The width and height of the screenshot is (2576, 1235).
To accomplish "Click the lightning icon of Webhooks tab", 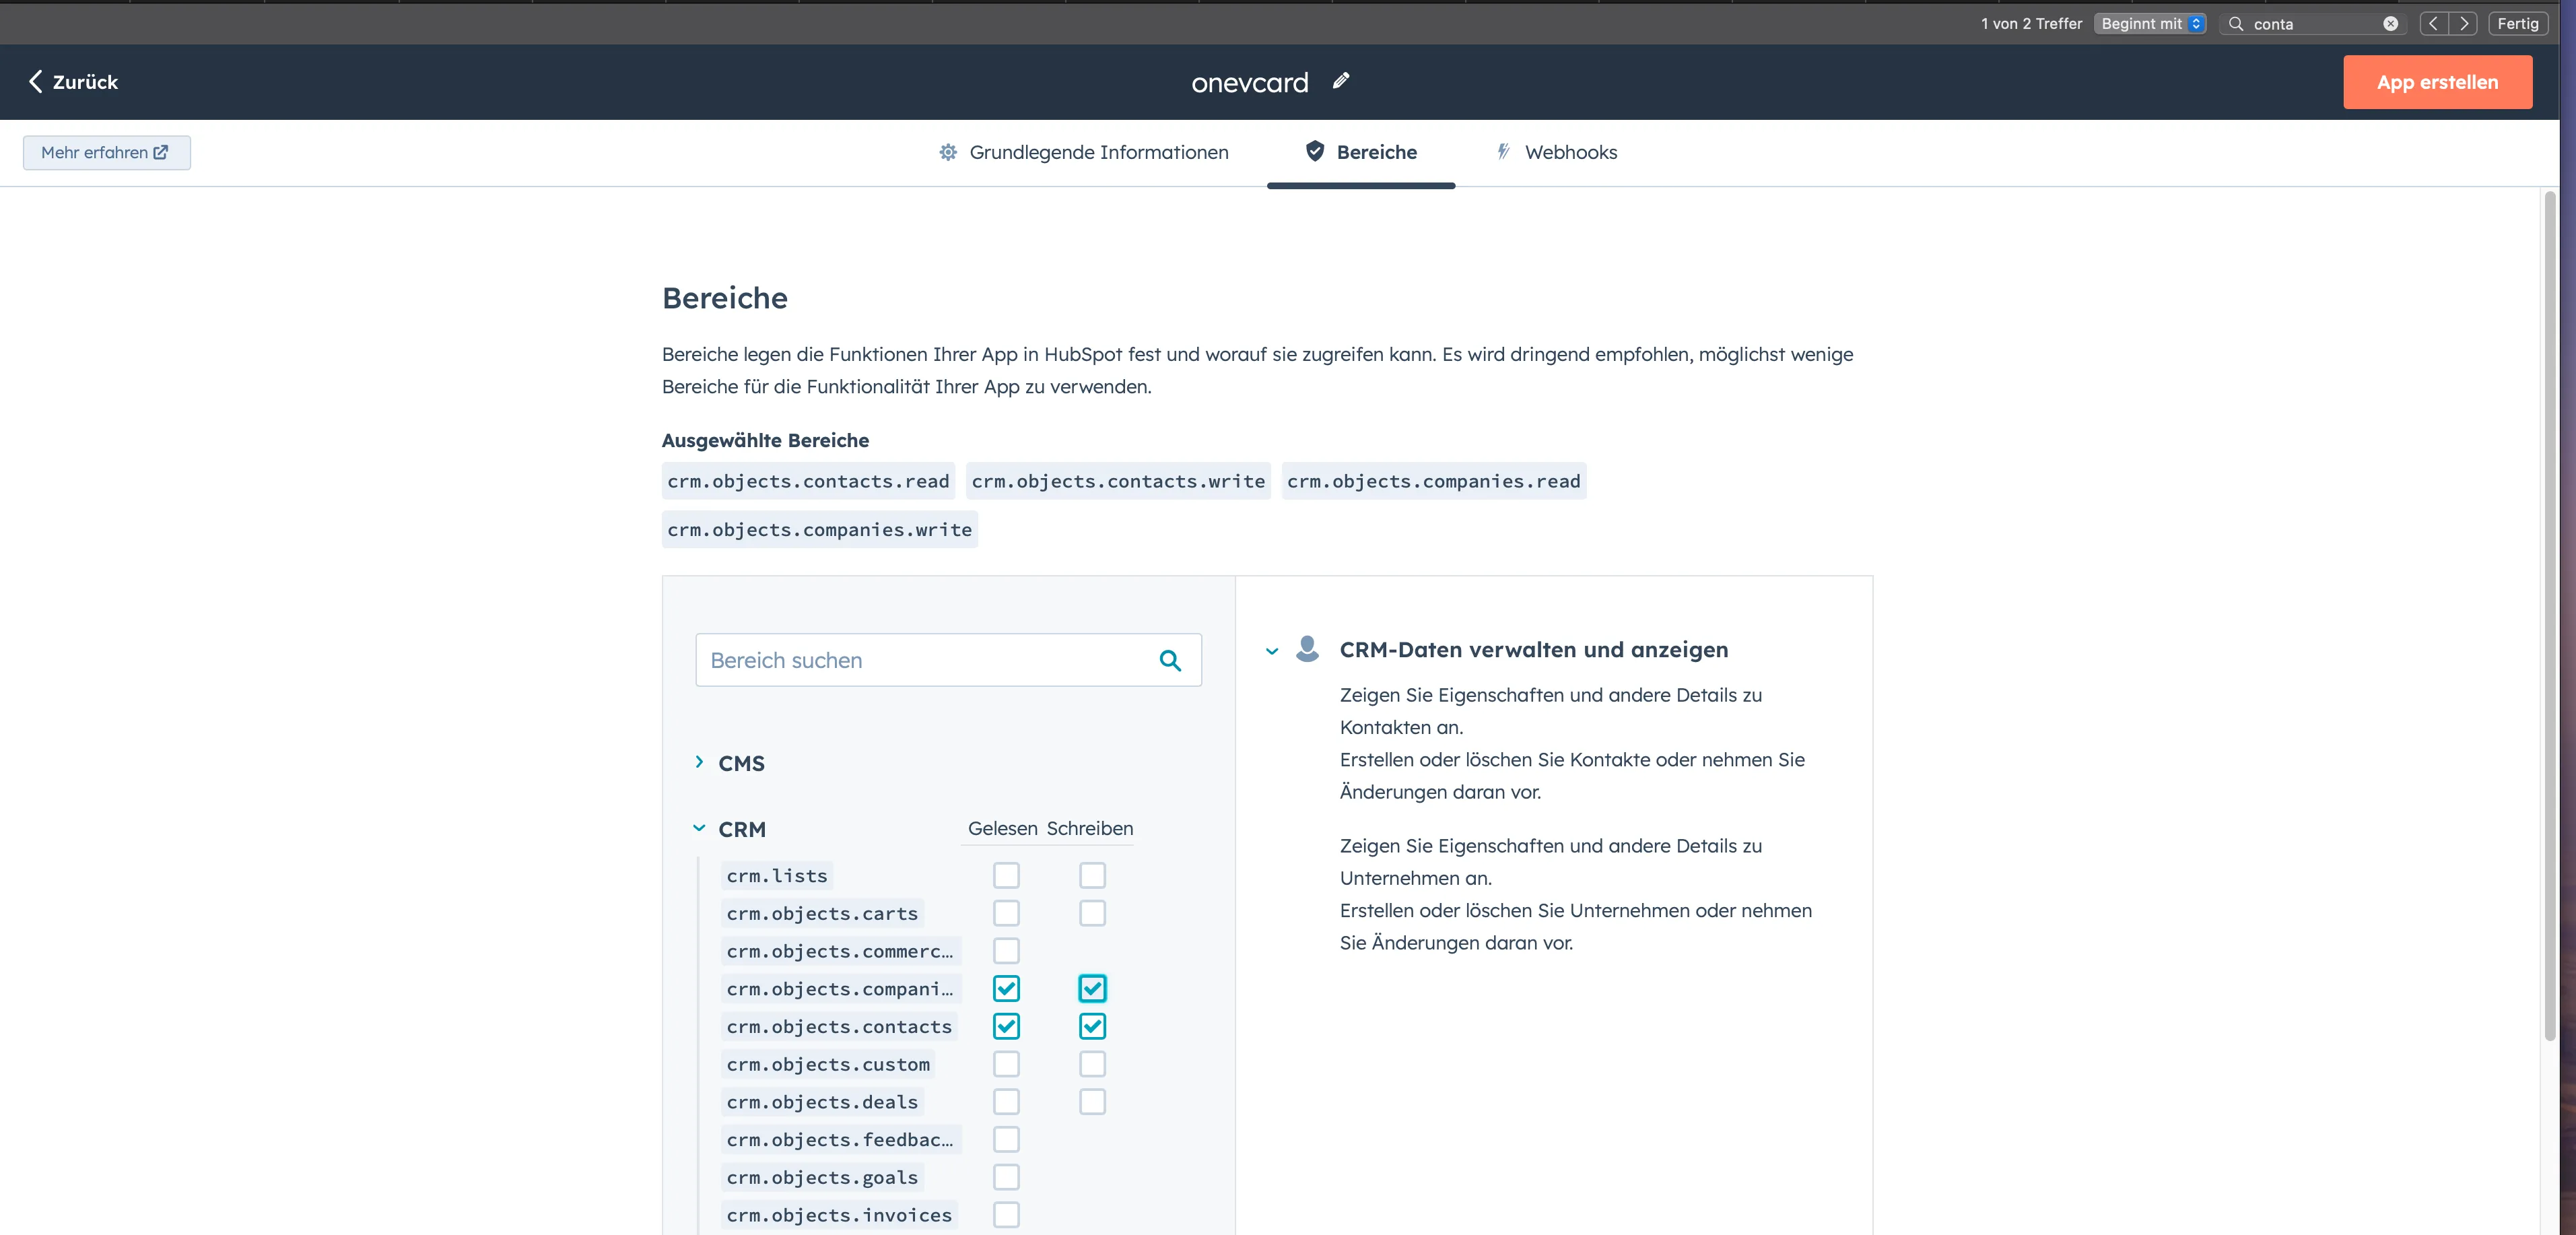I will coord(1503,151).
